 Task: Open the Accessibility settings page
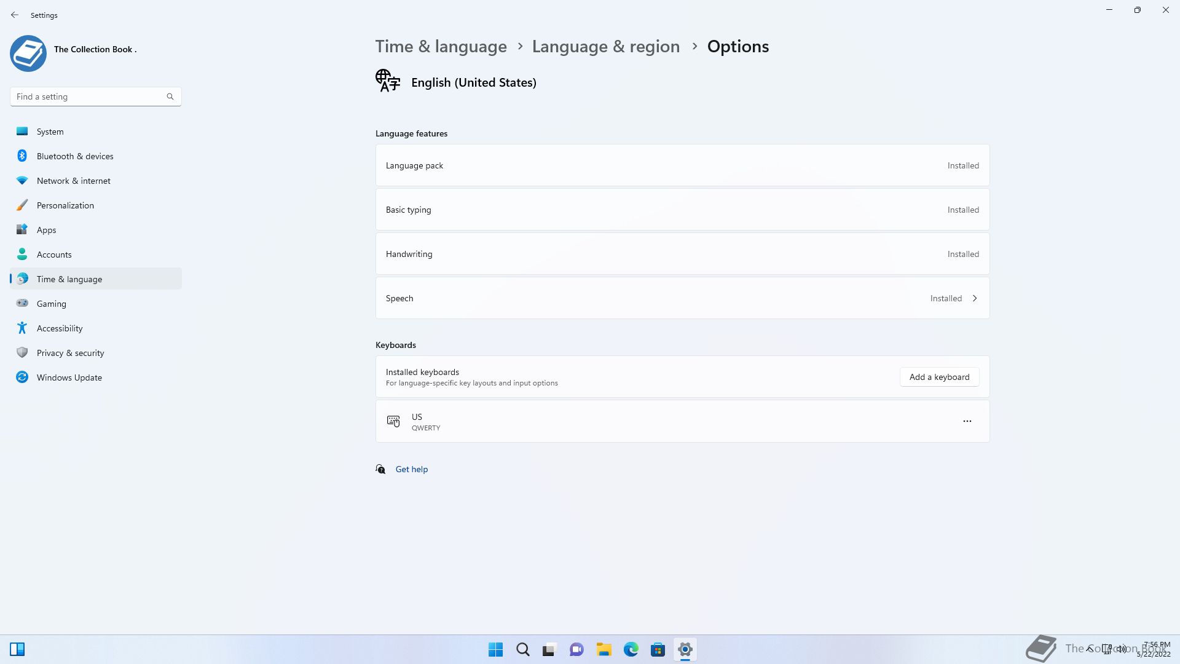60,328
